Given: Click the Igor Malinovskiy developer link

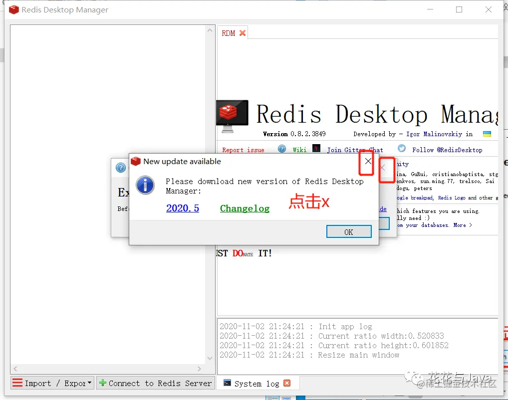Looking at the screenshot, I should point(434,134).
